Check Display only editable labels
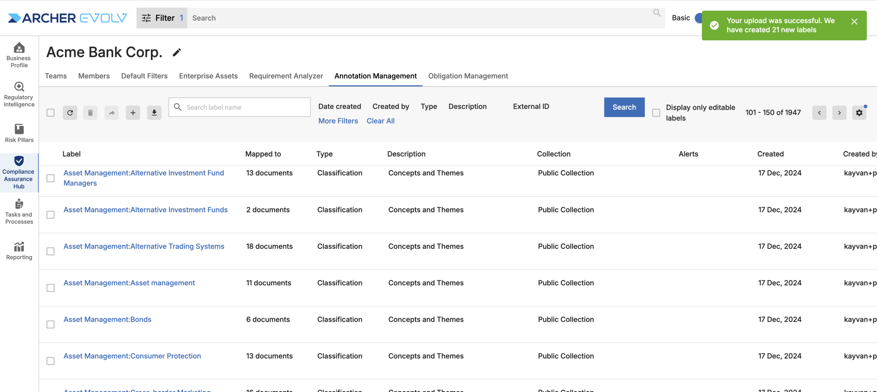Screen dimensions: 877x392 coord(656,113)
